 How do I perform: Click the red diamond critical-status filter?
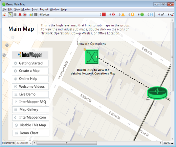pos(113,15)
